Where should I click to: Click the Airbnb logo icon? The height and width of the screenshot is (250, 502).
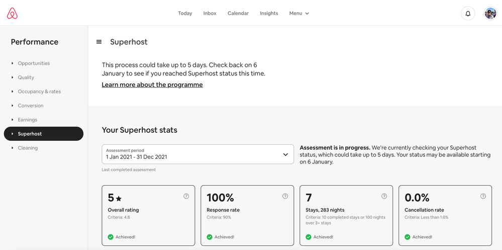click(x=13, y=14)
